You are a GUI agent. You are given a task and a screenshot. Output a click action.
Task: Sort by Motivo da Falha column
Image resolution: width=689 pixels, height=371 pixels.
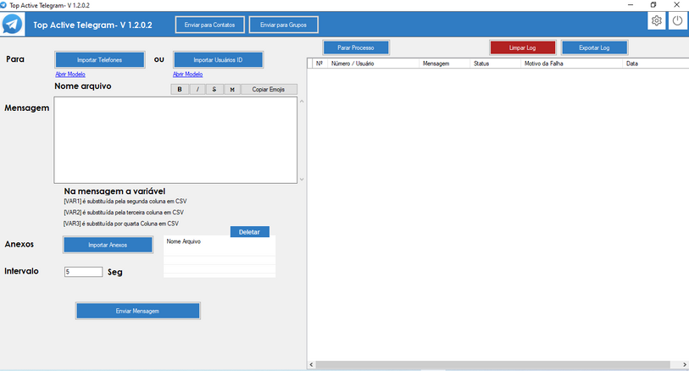coord(572,64)
